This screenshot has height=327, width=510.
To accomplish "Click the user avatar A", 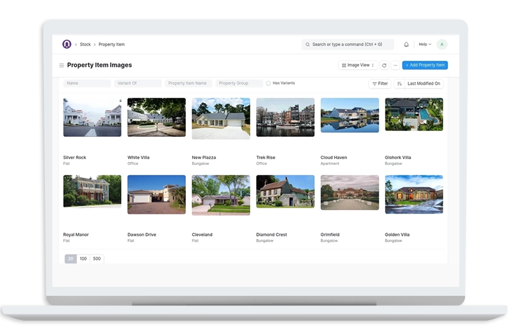I will pyautogui.click(x=441, y=44).
